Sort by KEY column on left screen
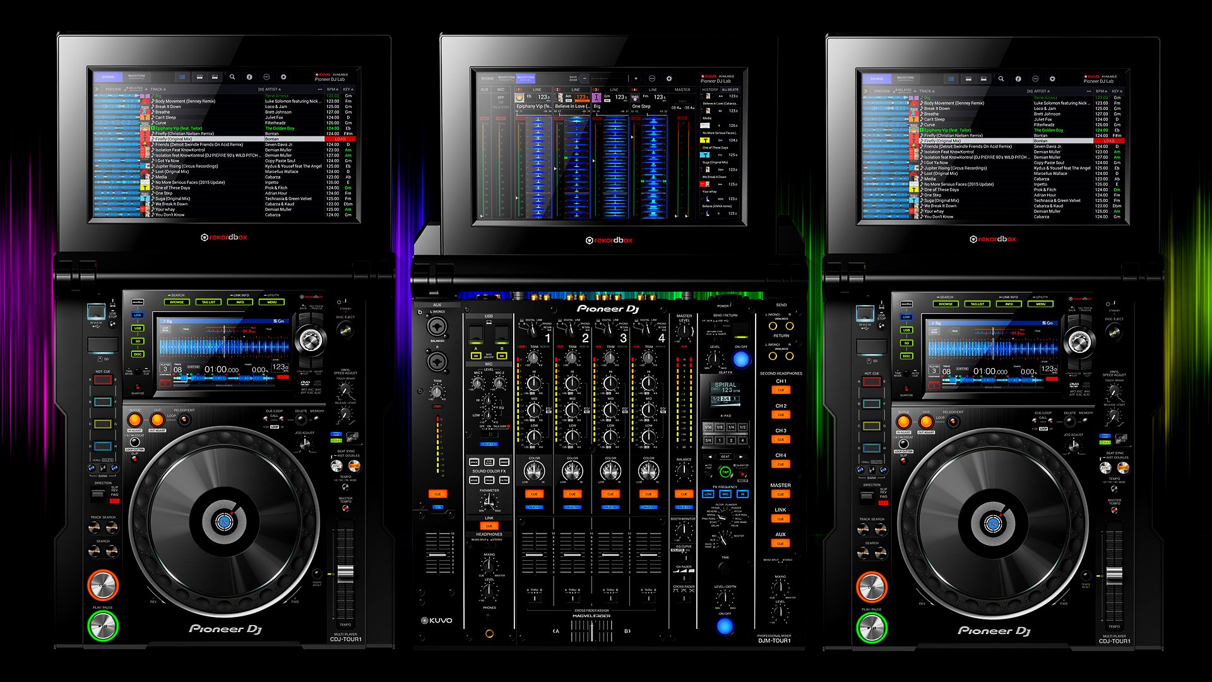 pos(347,89)
